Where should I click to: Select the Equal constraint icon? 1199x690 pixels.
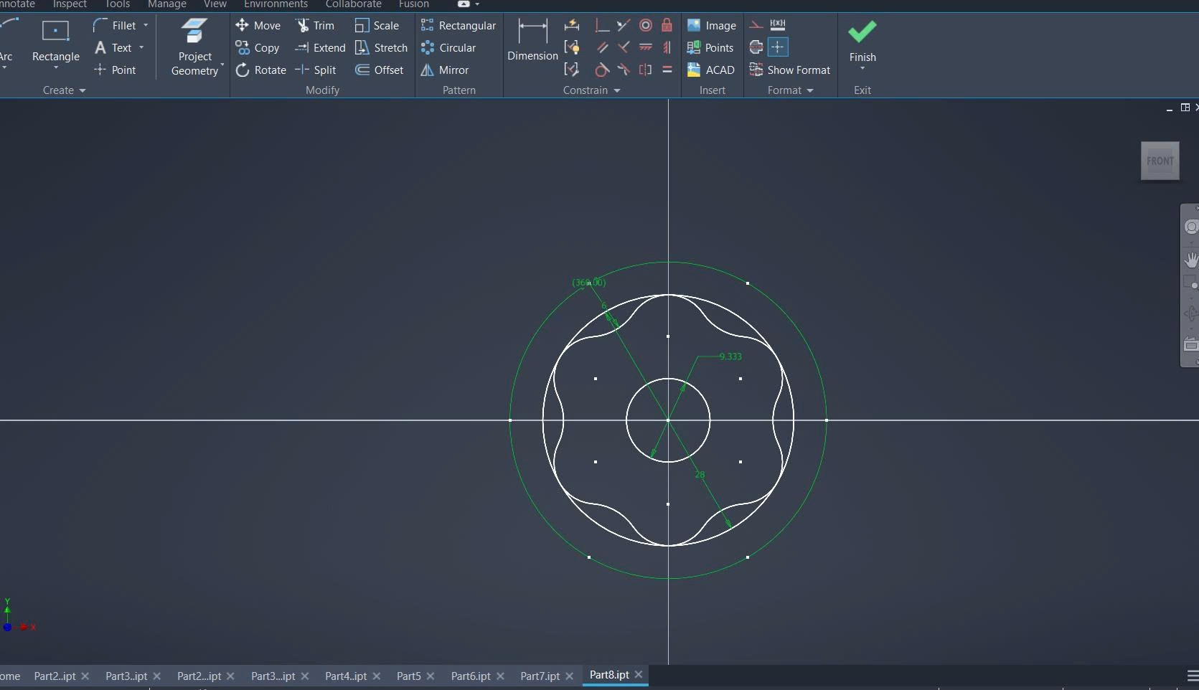pyautogui.click(x=667, y=70)
